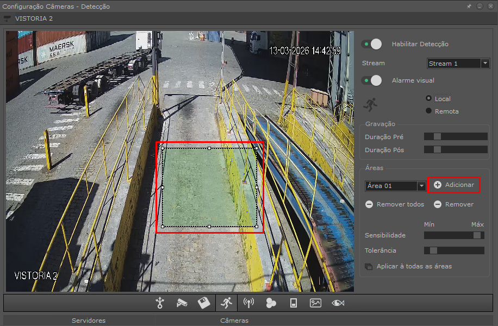This screenshot has height=326, width=498.
Task: Select the Remota radio option
Action: [429, 111]
